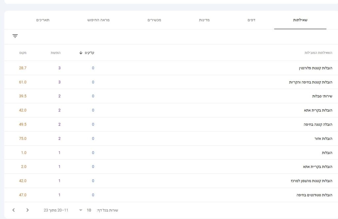Open the מראה החיפוש tab

(98, 20)
